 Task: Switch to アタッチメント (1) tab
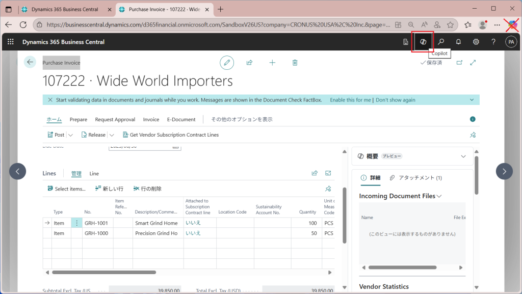pyautogui.click(x=416, y=178)
